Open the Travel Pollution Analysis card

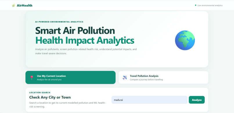tap(163, 77)
